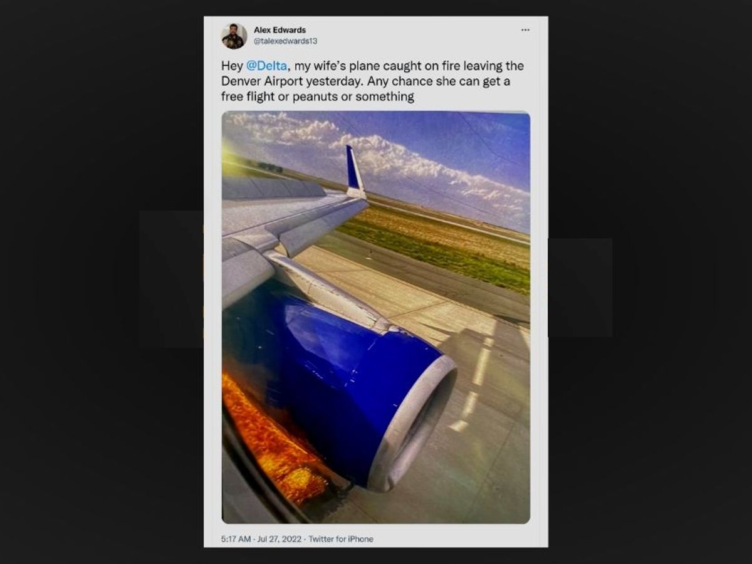The width and height of the screenshot is (752, 564).
Task: Click the green grass strip in photo
Action: pos(439,248)
